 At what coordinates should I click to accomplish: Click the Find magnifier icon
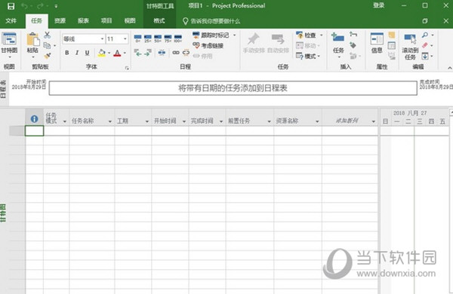[424, 35]
